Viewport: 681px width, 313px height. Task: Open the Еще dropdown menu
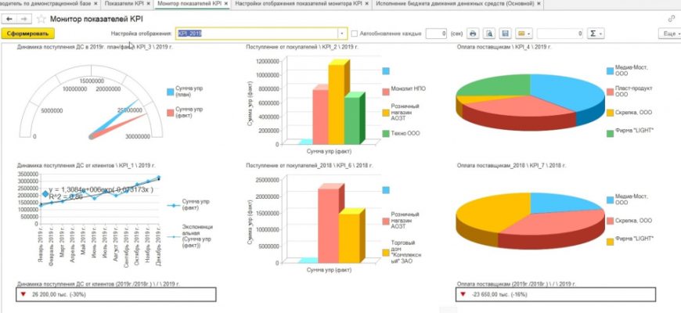click(x=669, y=34)
